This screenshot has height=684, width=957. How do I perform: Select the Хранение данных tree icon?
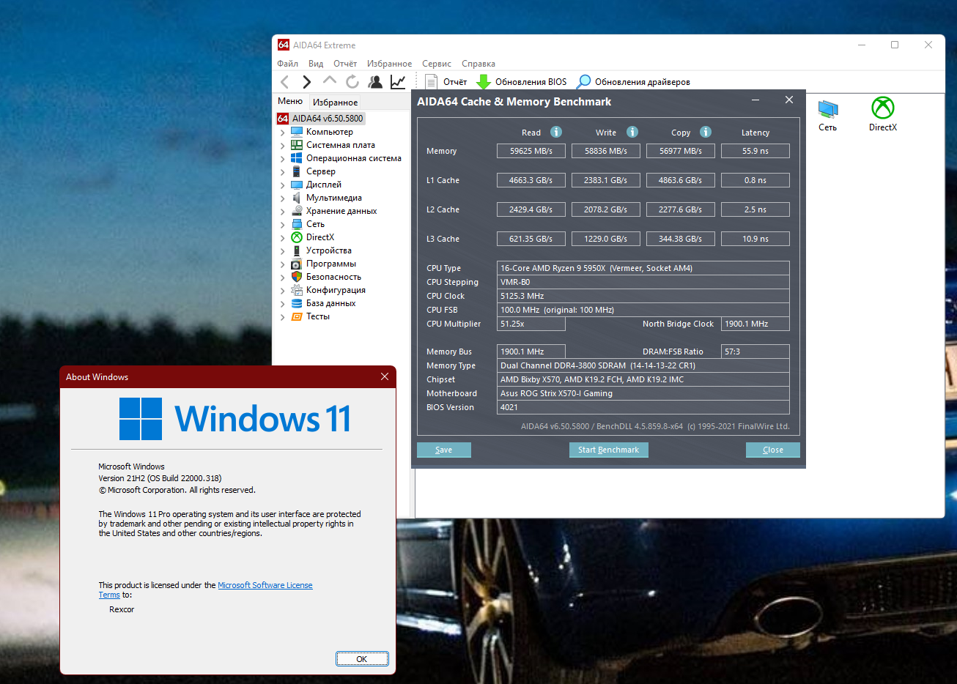[297, 211]
